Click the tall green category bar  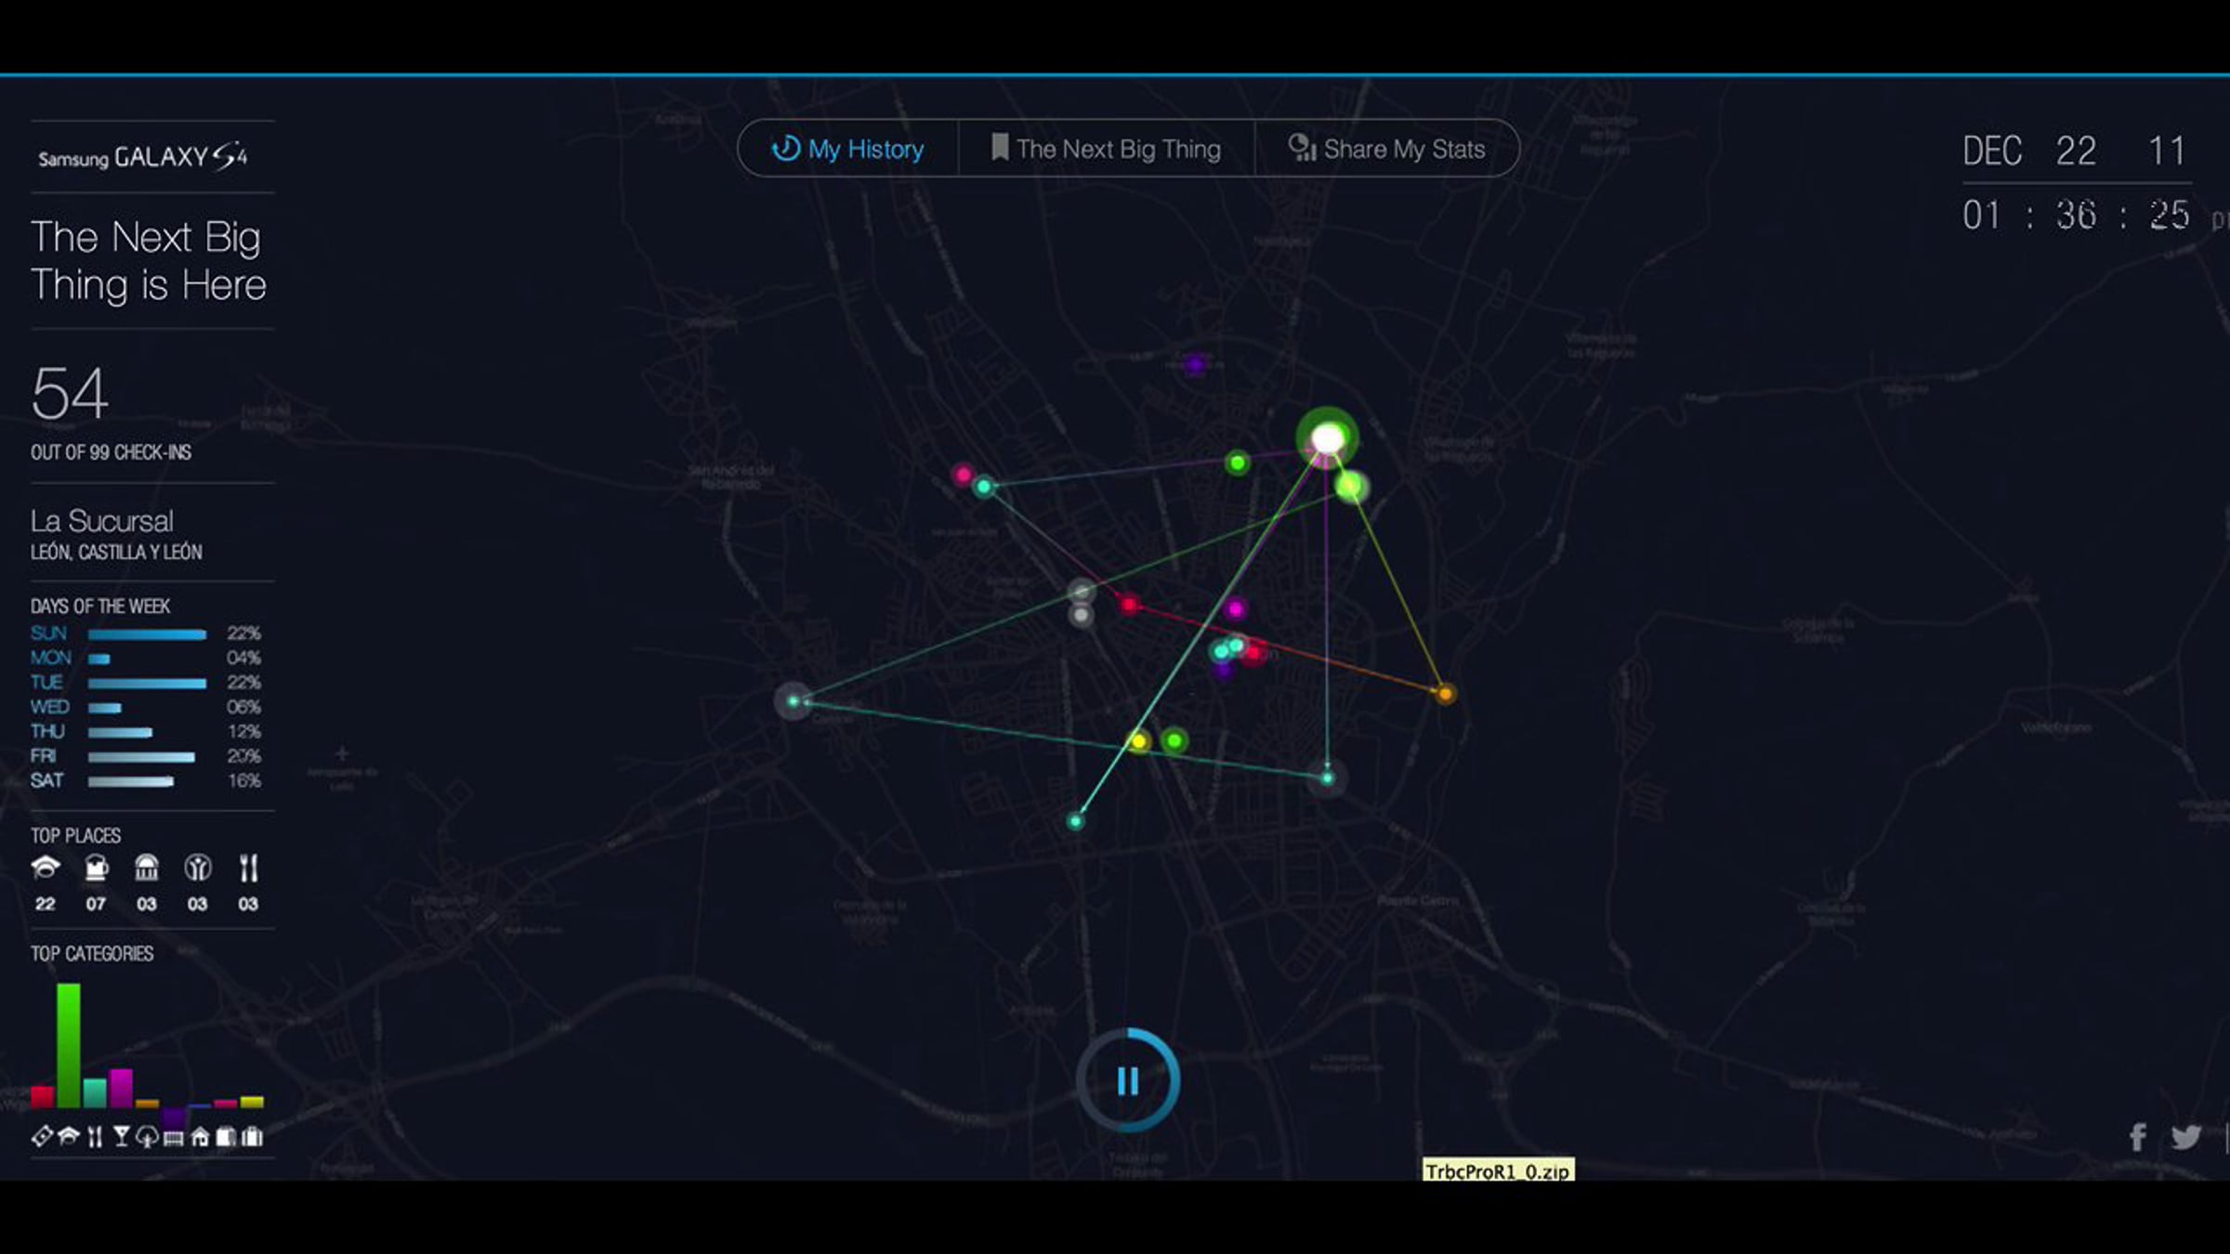point(68,1045)
